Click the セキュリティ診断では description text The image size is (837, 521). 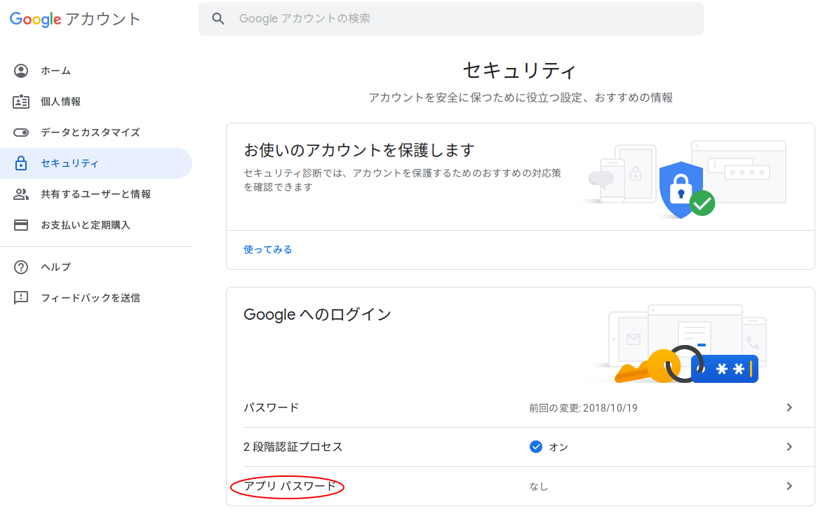(x=403, y=180)
